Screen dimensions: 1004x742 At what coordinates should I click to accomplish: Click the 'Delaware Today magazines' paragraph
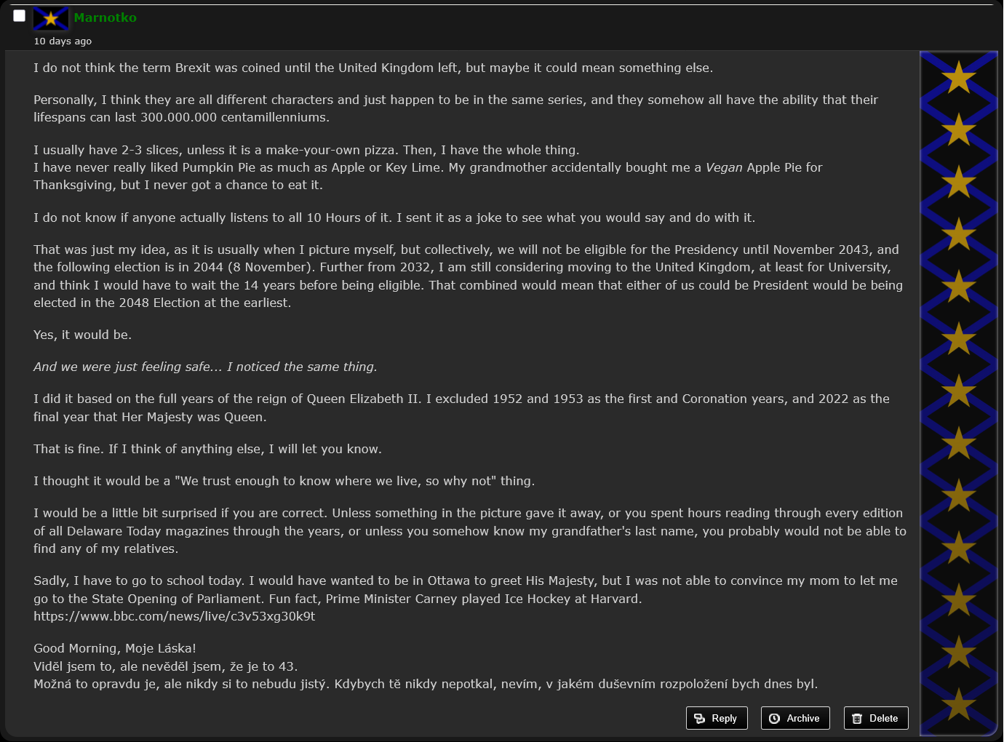coord(470,531)
